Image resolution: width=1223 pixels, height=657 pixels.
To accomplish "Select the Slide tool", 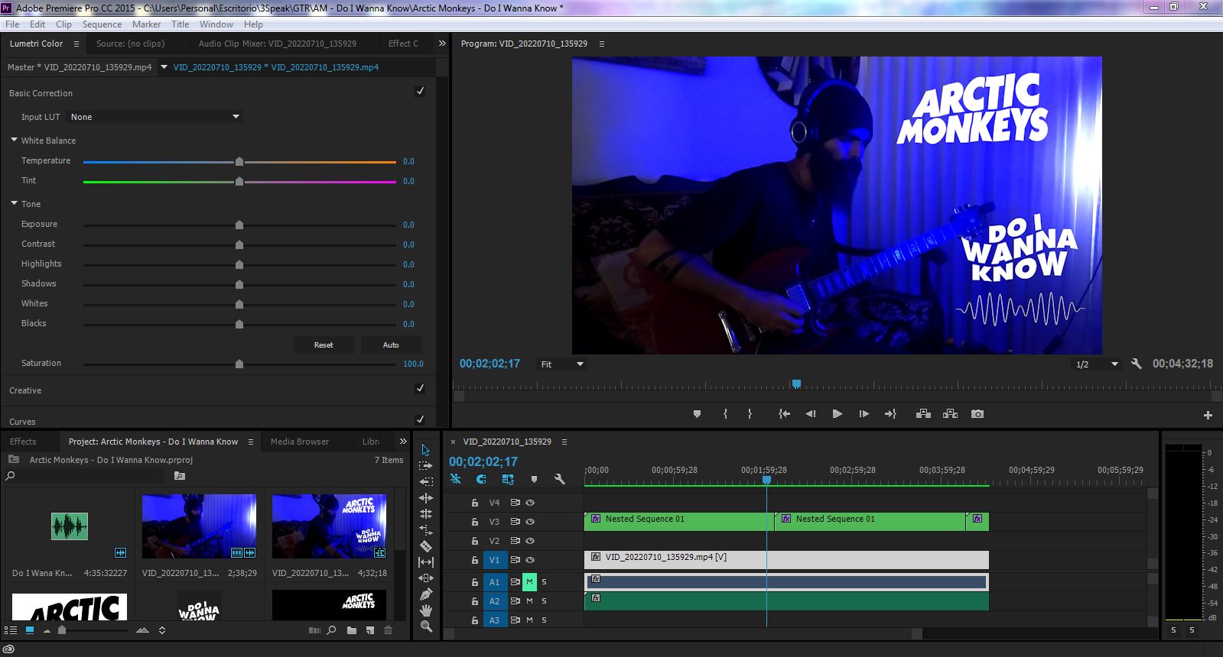I will pos(426,578).
